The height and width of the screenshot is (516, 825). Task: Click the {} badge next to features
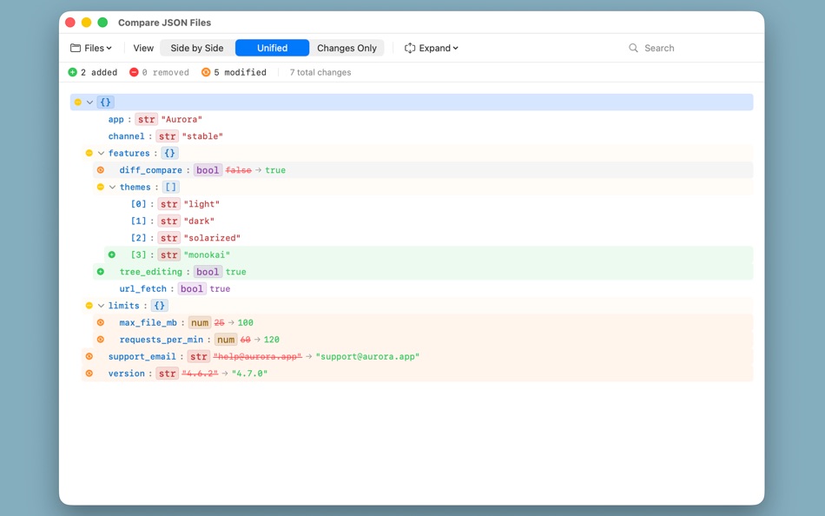click(x=169, y=153)
